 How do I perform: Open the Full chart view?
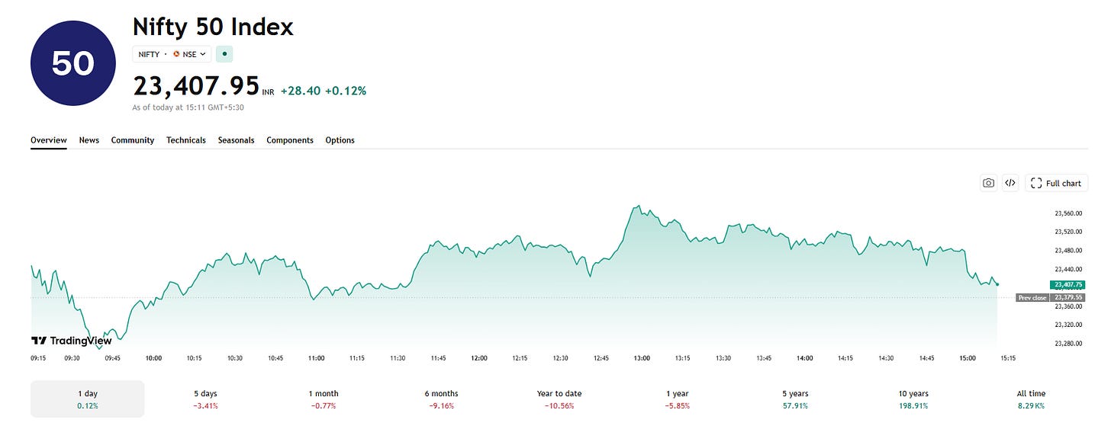tap(1056, 183)
